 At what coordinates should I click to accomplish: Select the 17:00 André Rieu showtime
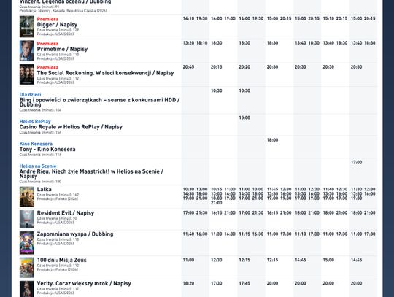coord(356,162)
